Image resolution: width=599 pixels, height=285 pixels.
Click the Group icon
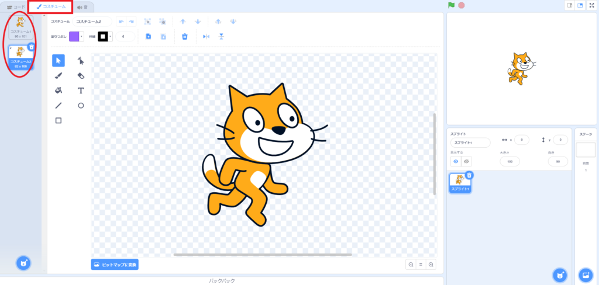(147, 22)
